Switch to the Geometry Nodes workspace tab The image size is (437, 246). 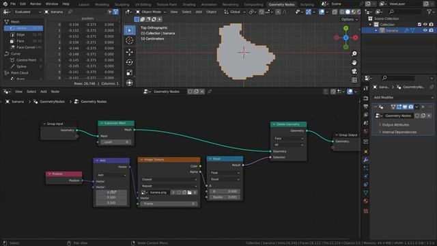click(281, 5)
